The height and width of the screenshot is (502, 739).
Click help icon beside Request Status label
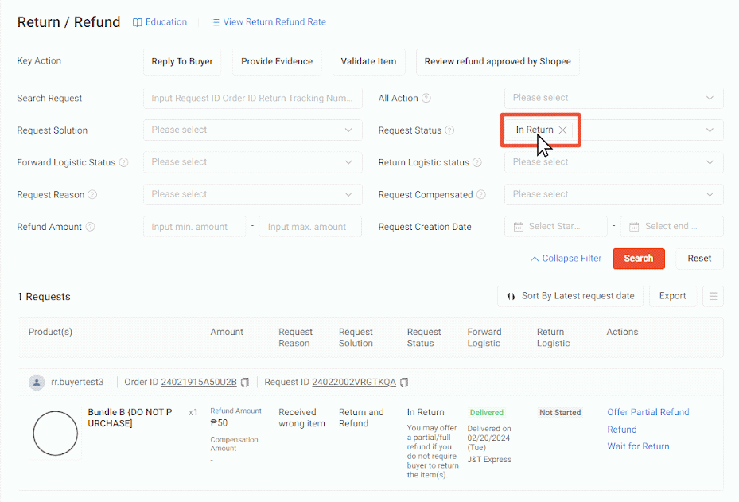click(449, 130)
